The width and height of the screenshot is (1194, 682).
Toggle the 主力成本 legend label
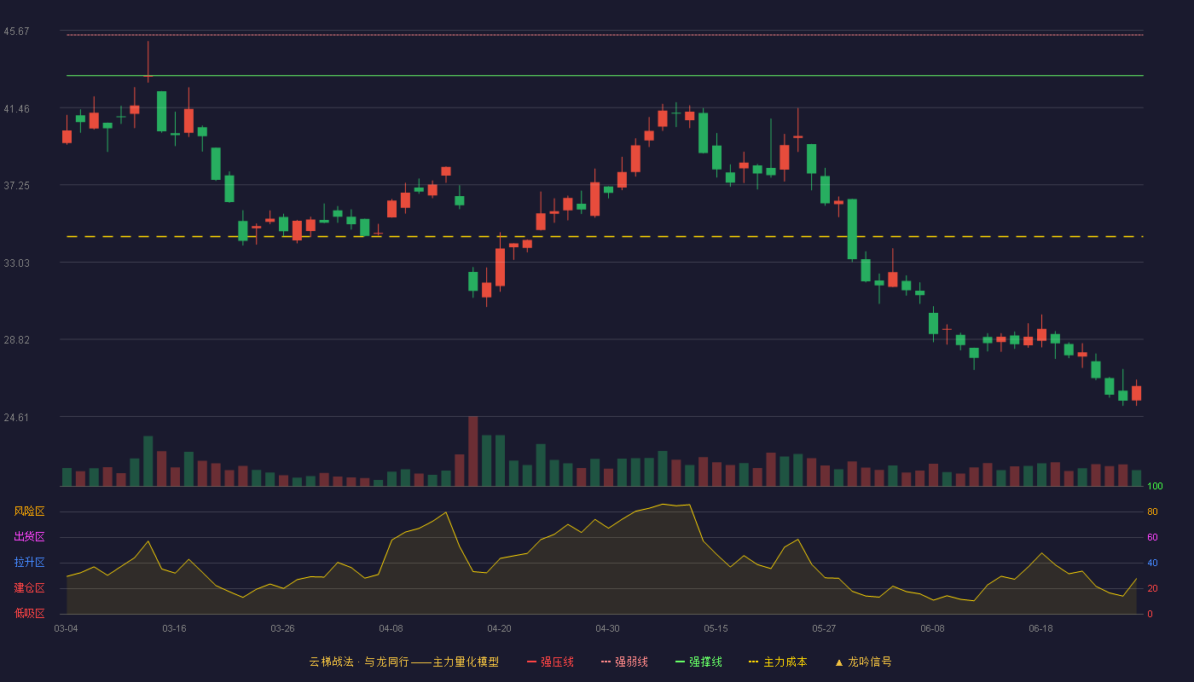coord(785,662)
